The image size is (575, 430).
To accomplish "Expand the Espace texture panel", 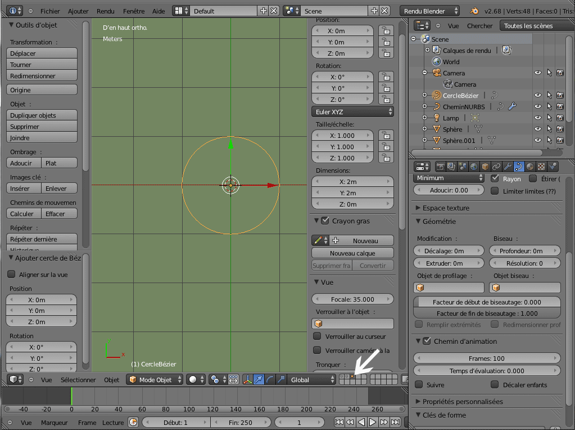I will click(418, 208).
